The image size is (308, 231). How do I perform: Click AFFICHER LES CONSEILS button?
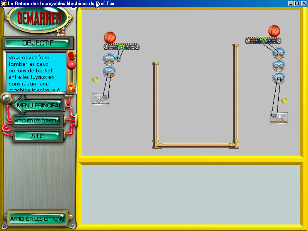click(x=37, y=121)
